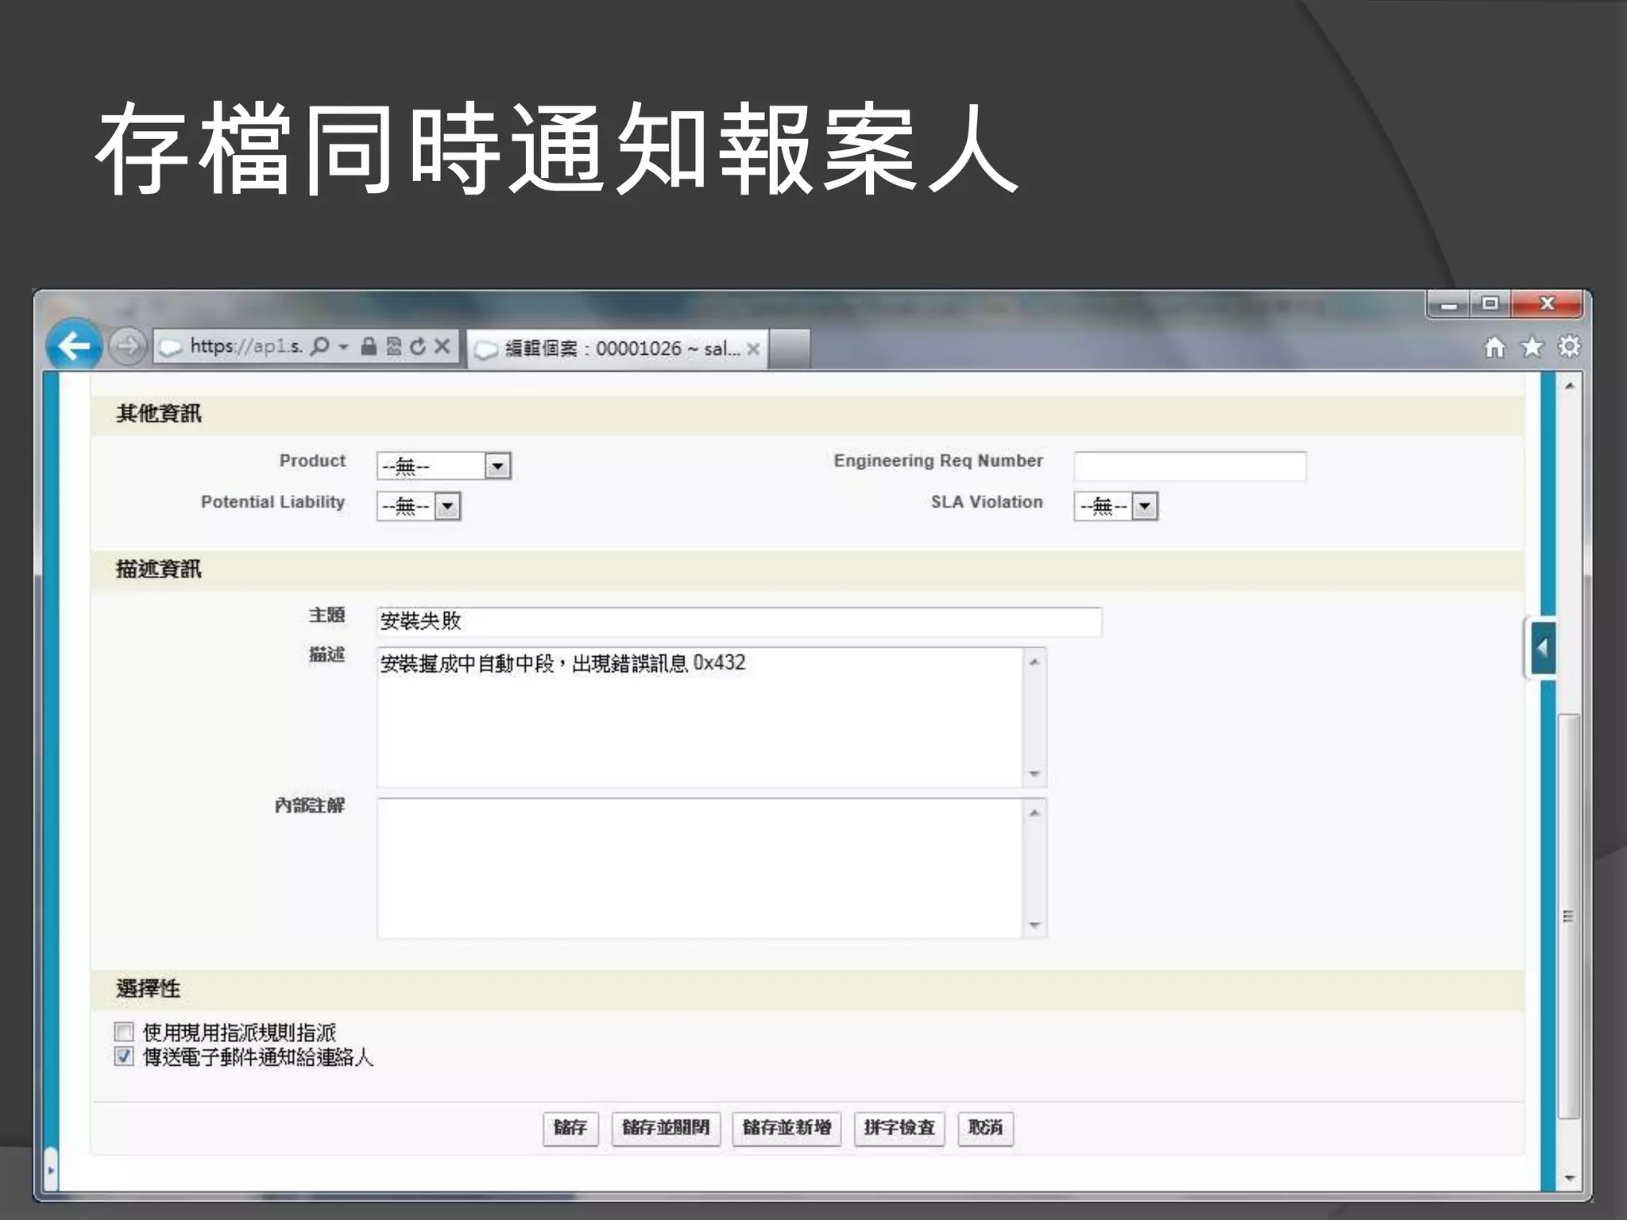This screenshot has width=1627, height=1220.
Task: Close the 編輯個案 00001026 tab
Action: 753,349
